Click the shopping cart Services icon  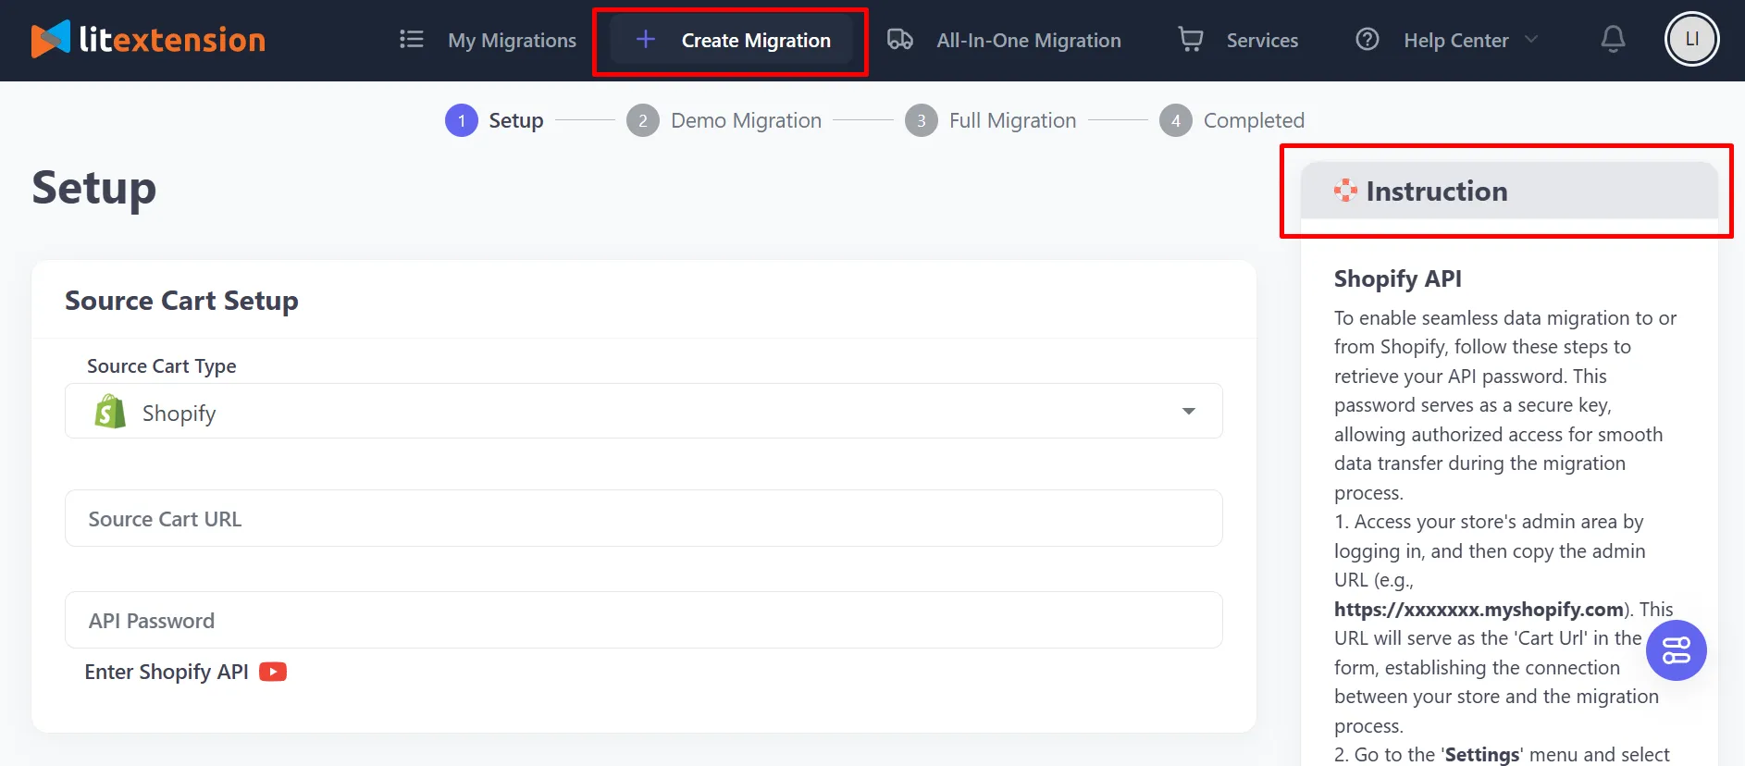1191,39
